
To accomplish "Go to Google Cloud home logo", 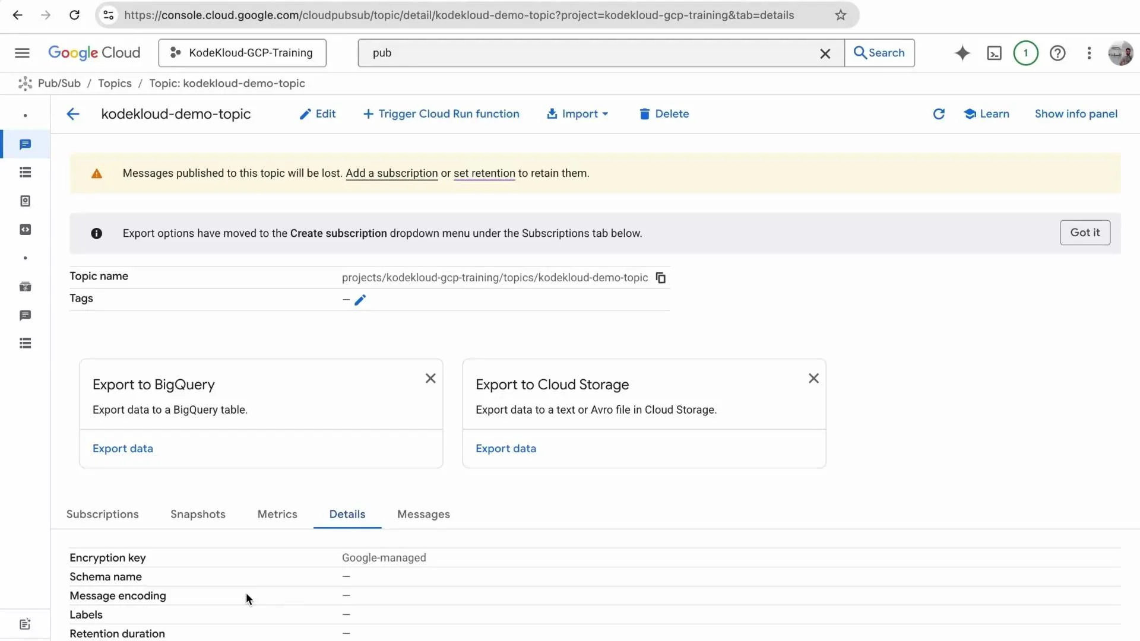I will 94,53.
